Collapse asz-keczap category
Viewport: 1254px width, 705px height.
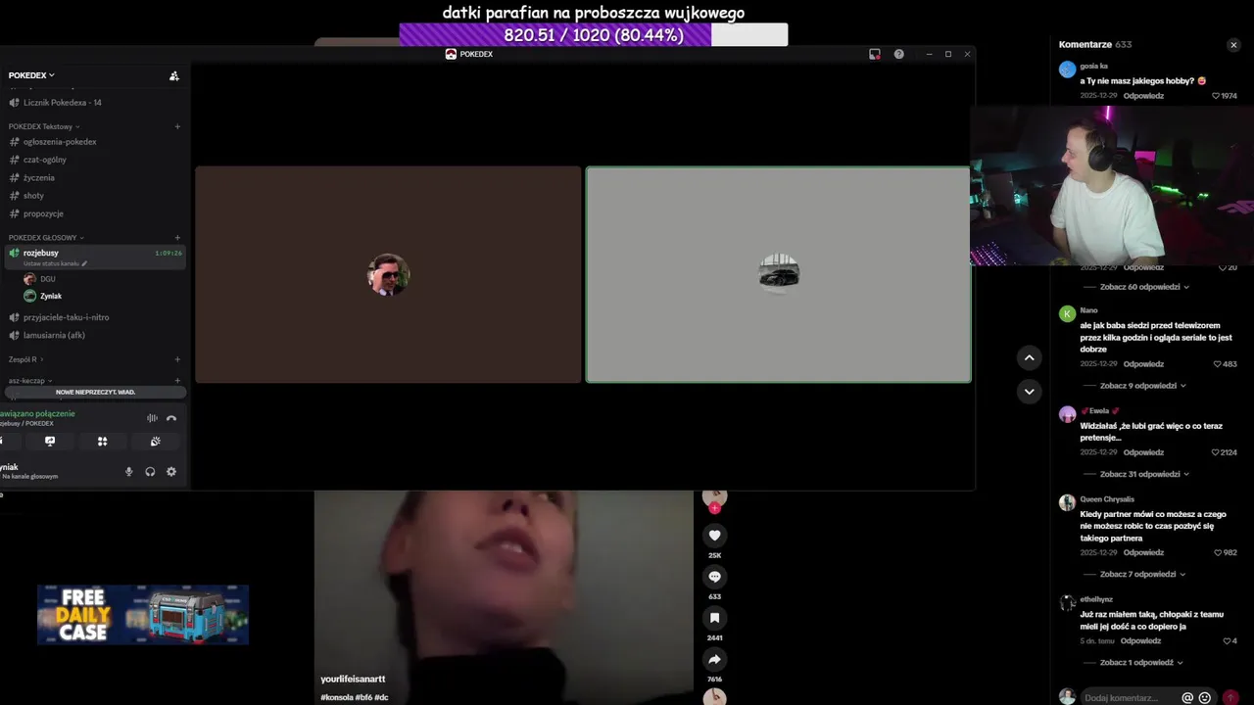click(x=29, y=381)
